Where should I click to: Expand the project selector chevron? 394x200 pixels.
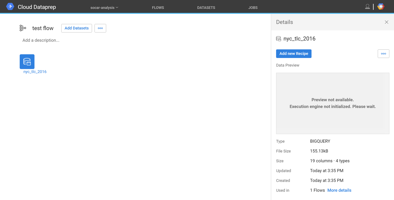[x=117, y=7]
